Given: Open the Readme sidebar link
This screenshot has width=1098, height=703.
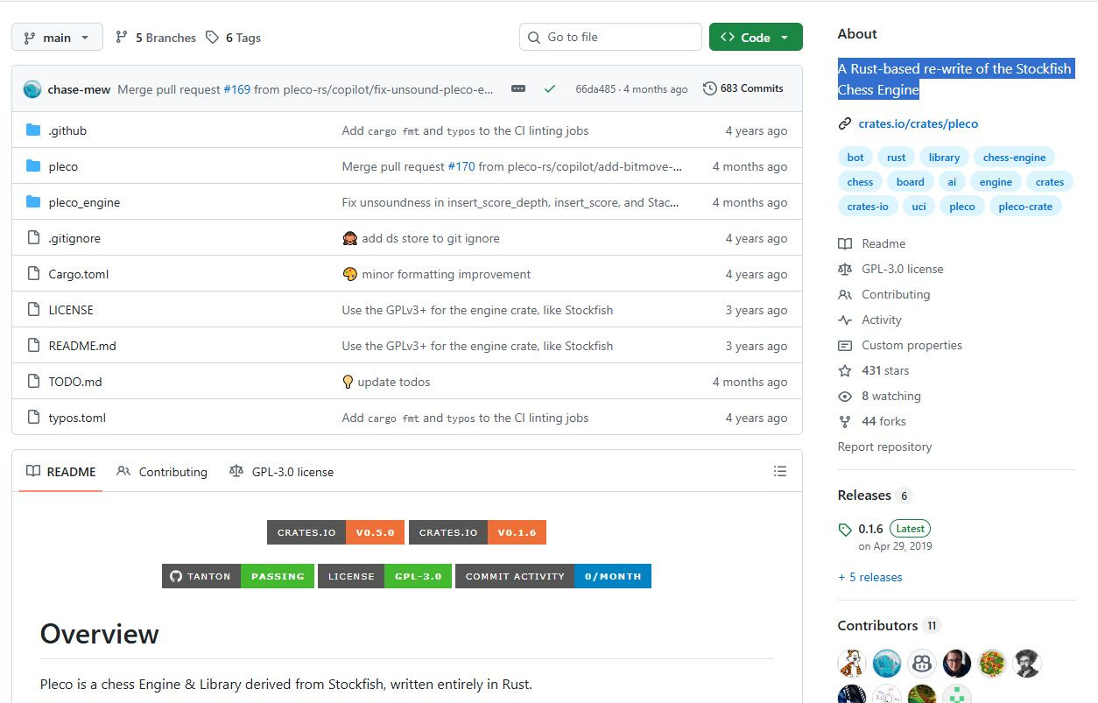Looking at the screenshot, I should tap(872, 243).
